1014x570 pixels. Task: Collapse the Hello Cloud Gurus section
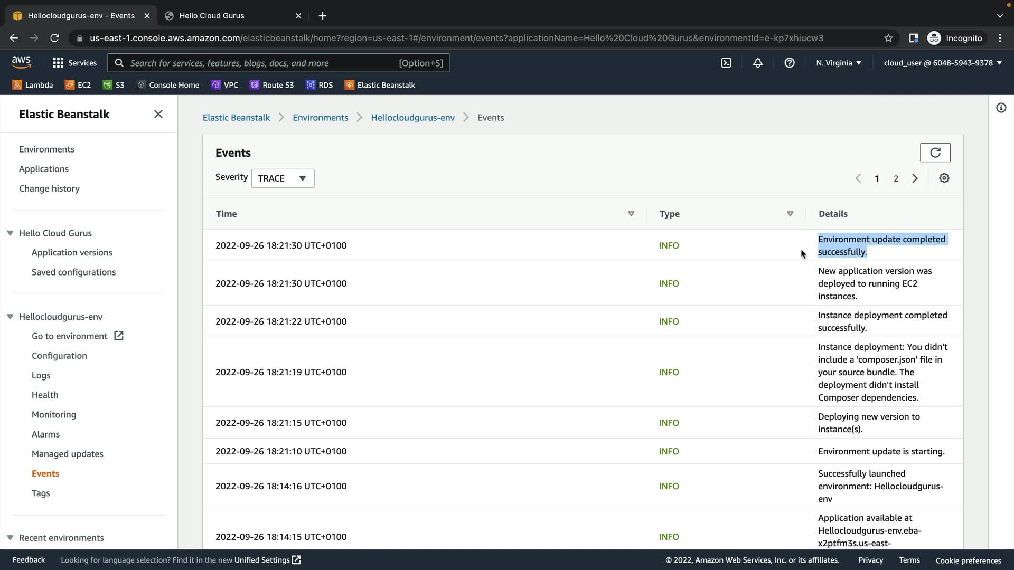10,233
